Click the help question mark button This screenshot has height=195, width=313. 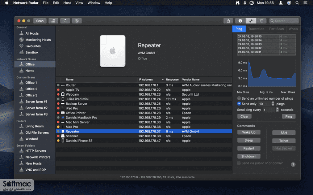(x=293, y=165)
